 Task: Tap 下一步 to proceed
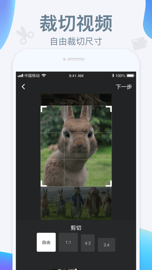[x=124, y=87]
